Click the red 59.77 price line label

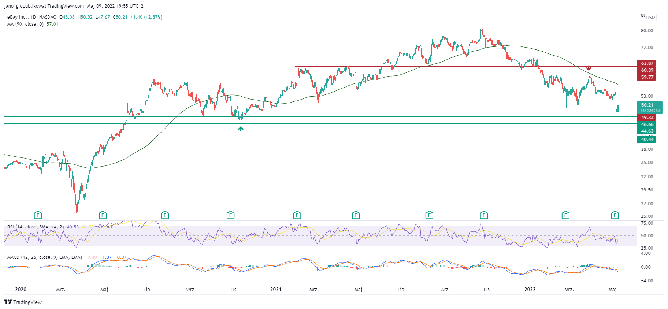647,77
